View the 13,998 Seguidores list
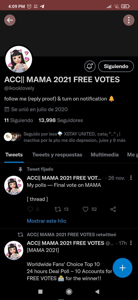This screenshot has width=138, height=300. pos(61,120)
